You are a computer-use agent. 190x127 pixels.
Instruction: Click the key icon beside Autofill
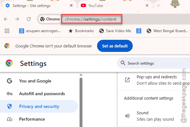(10, 94)
